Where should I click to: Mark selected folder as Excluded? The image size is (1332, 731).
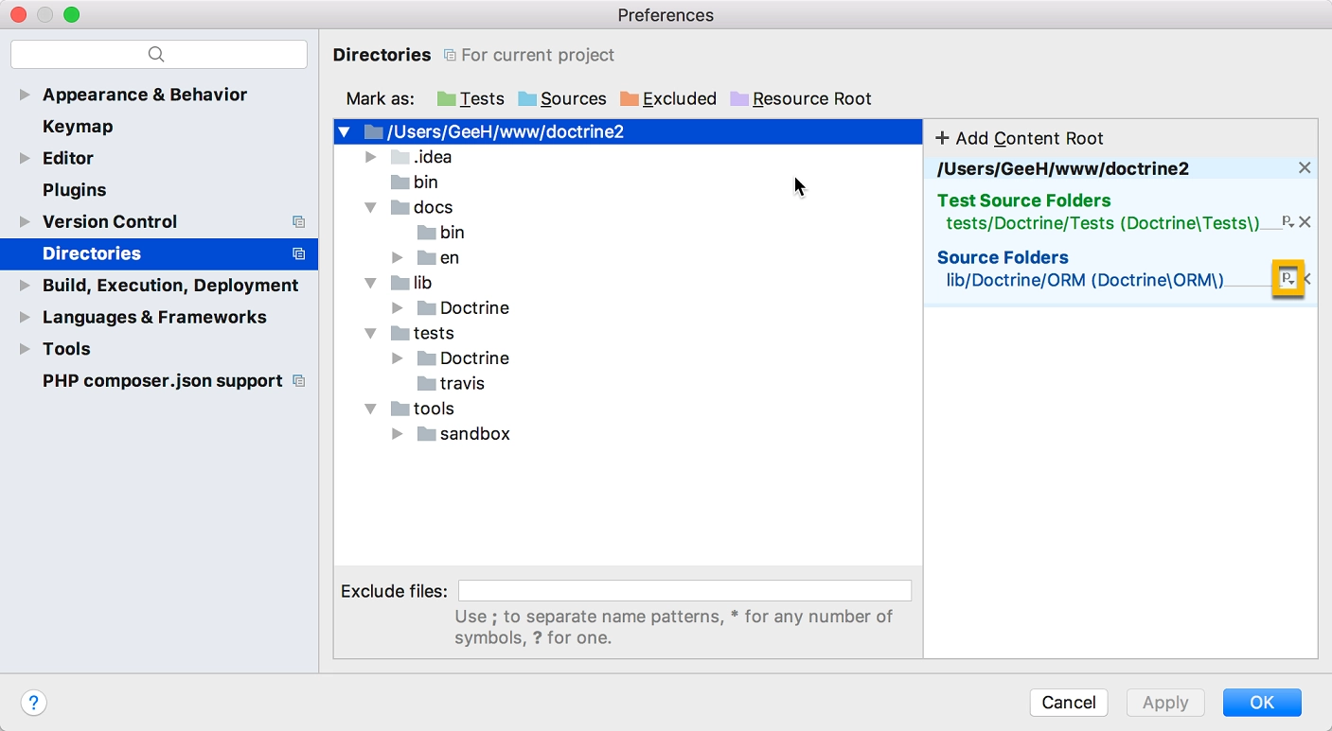(x=668, y=98)
